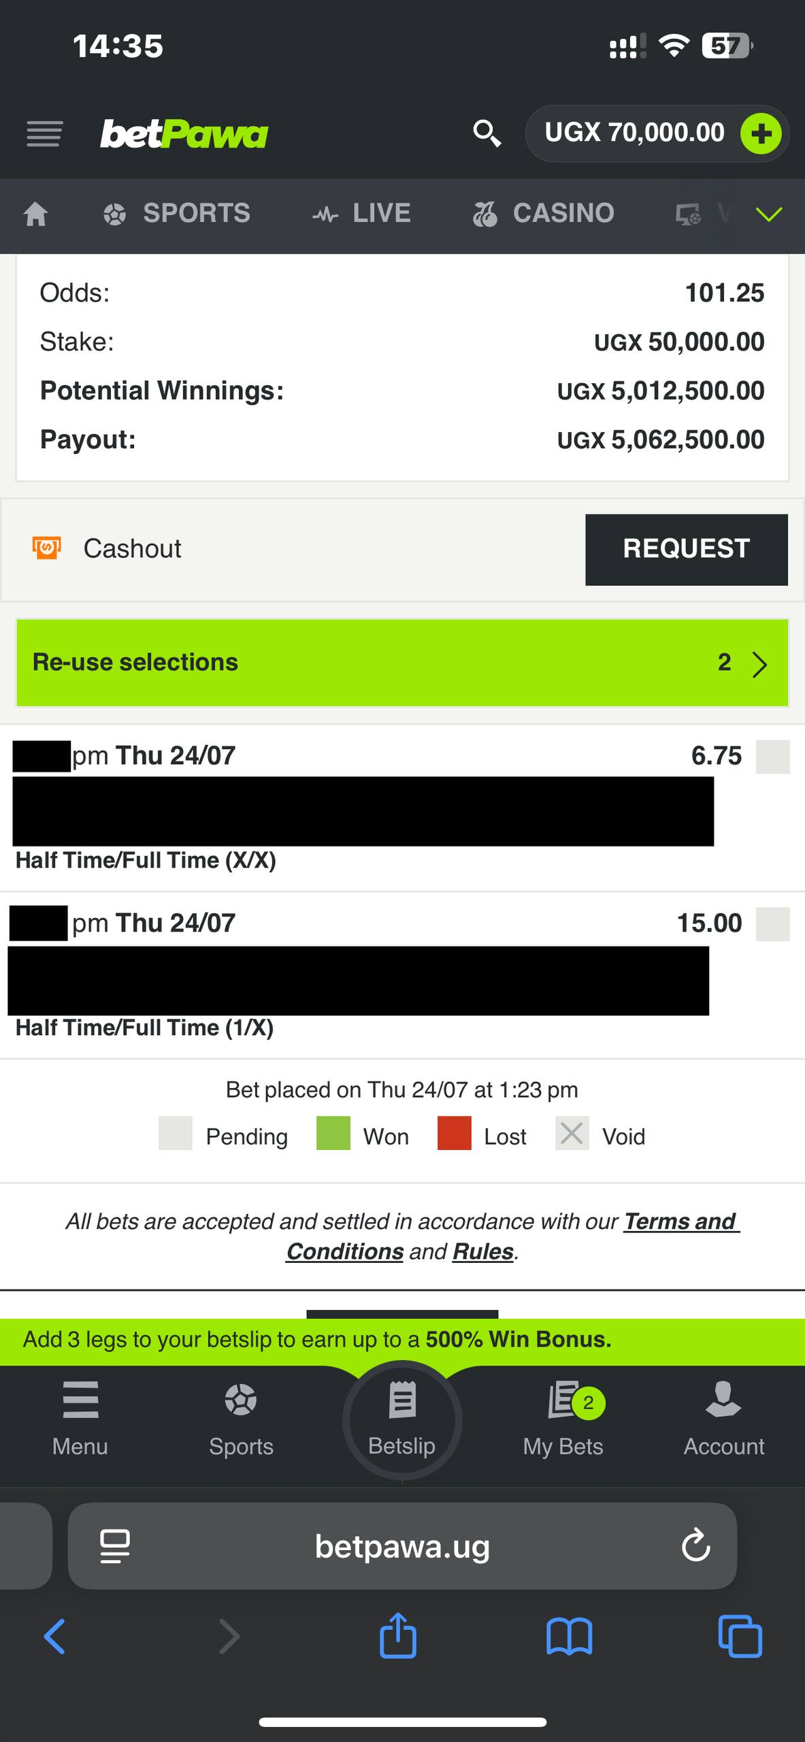Click the status box next to odds 15.00
The width and height of the screenshot is (805, 1742).
(x=772, y=924)
